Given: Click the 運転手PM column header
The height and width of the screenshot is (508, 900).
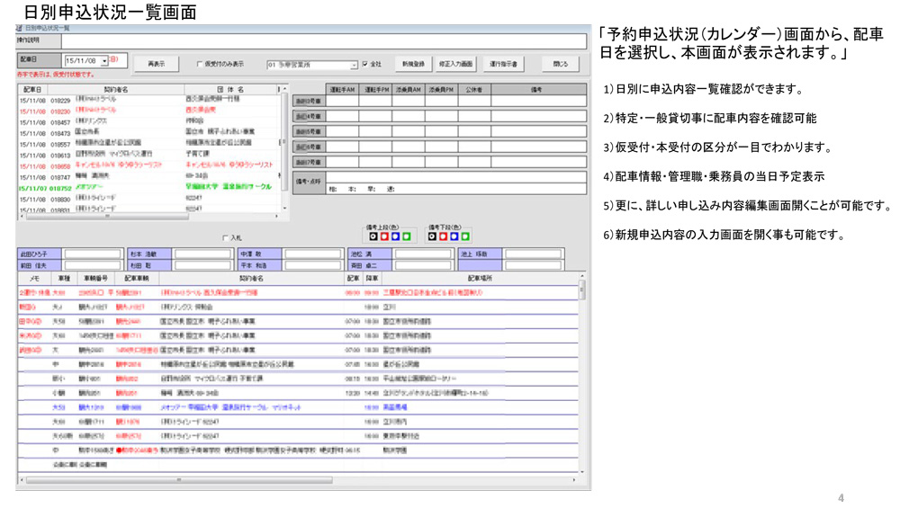Looking at the screenshot, I should tap(376, 89).
